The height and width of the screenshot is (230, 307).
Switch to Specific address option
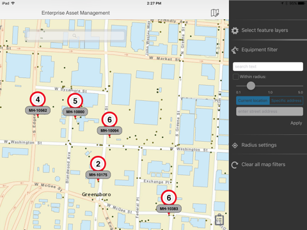pyautogui.click(x=287, y=100)
